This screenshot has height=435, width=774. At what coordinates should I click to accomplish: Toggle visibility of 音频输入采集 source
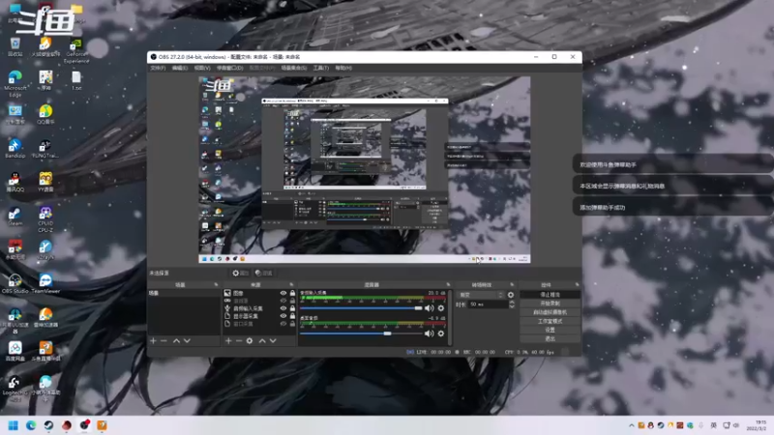coord(283,308)
